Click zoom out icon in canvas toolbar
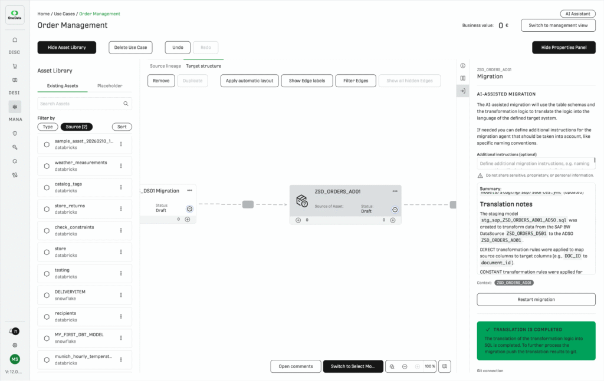 point(405,366)
